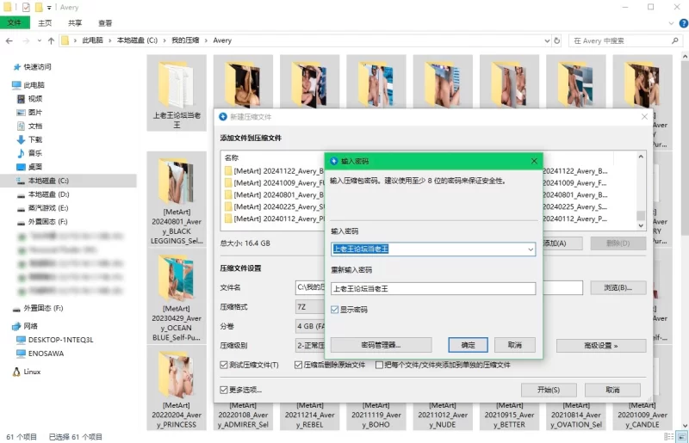Image resolution: width=689 pixels, height=443 pixels.
Task: Open the Linux penguin entry in sidebar
Action: coord(32,372)
